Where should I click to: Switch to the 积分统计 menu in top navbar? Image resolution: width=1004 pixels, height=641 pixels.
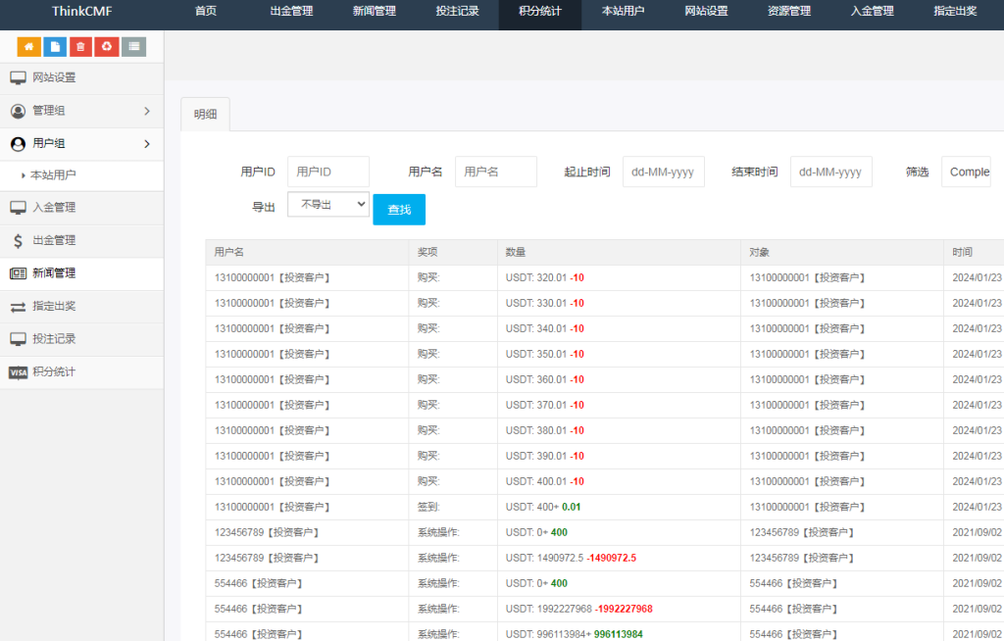pos(540,14)
